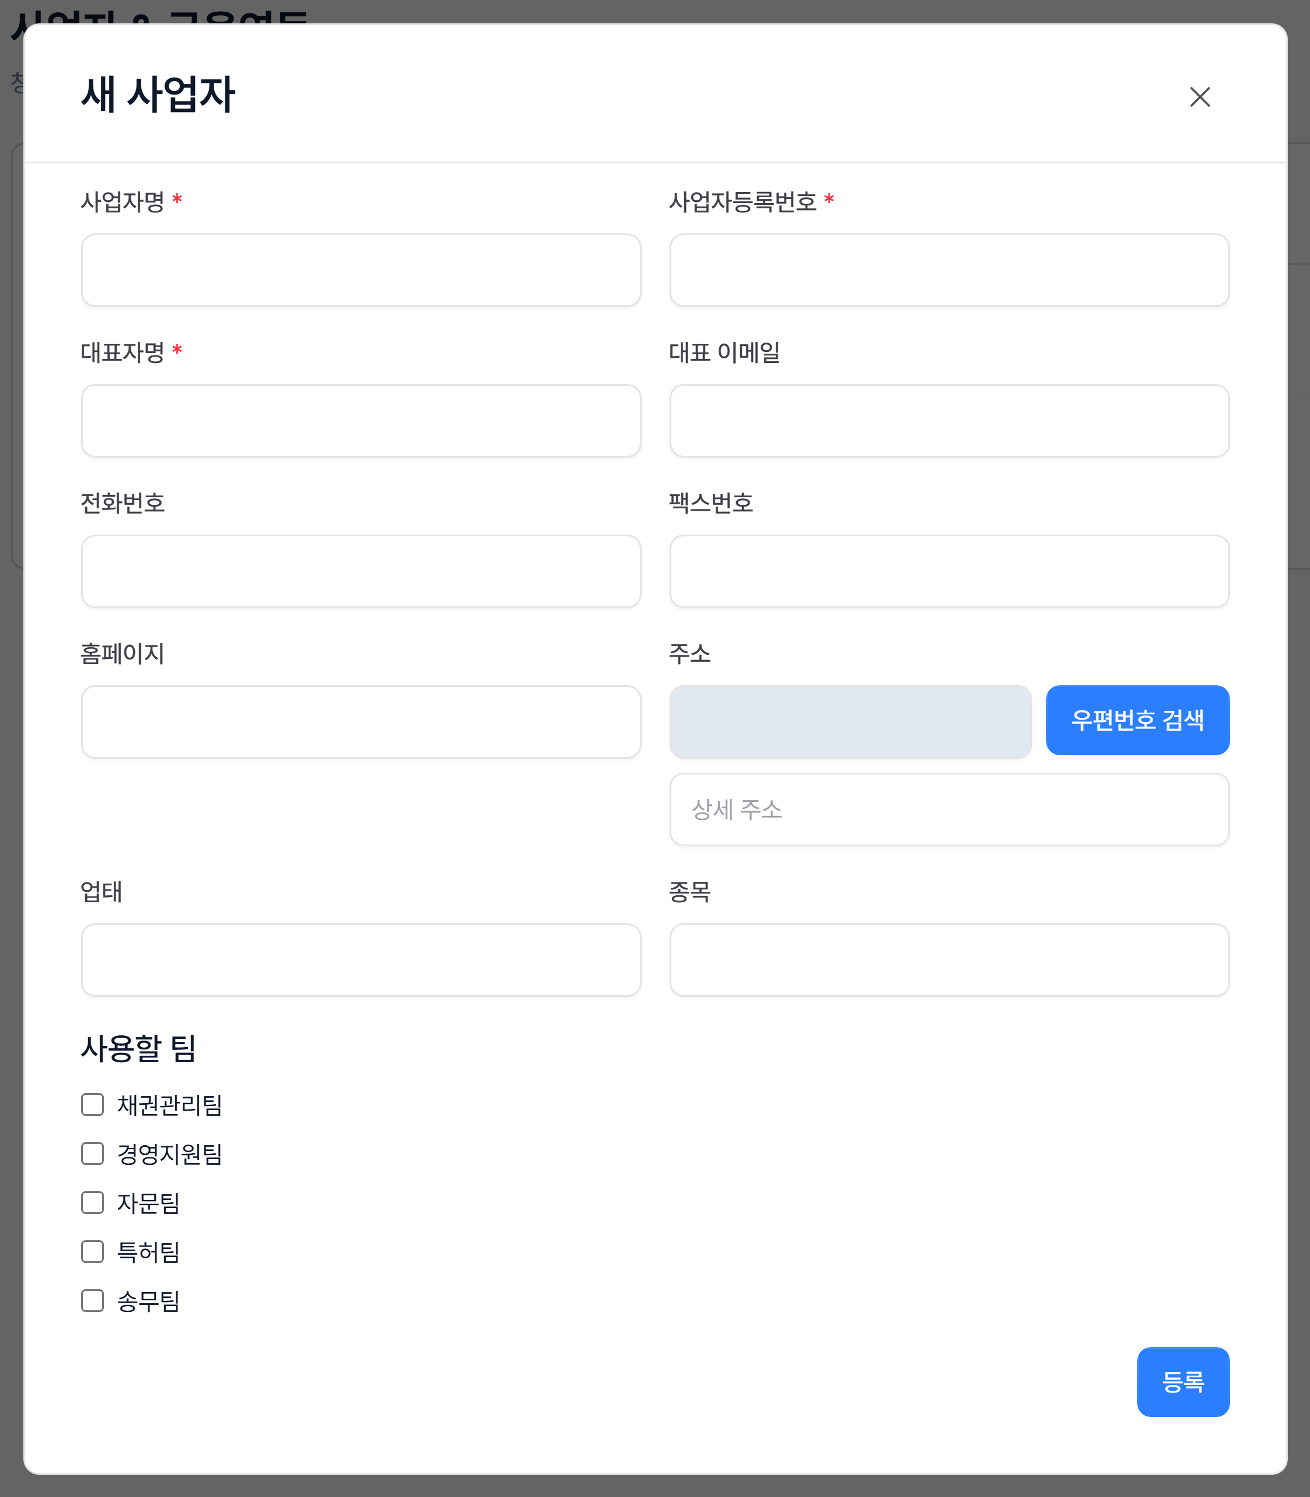Viewport: 1310px width, 1497px height.
Task: Focus the 상세 주소 input field
Action: pyautogui.click(x=950, y=809)
